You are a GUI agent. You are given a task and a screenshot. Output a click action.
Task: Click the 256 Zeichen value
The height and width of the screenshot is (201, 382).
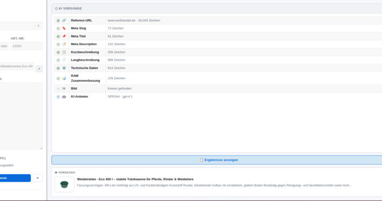tap(116, 52)
